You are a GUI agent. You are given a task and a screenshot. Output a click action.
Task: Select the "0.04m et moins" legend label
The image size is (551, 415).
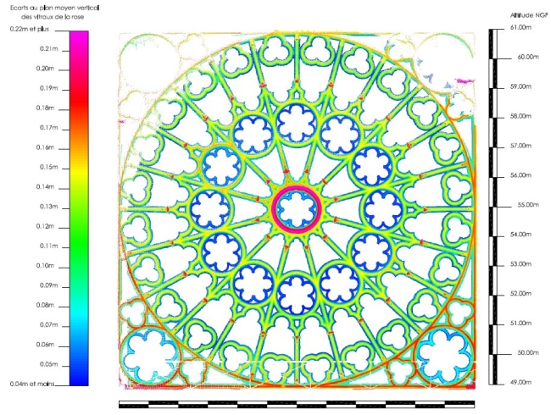[32, 384]
